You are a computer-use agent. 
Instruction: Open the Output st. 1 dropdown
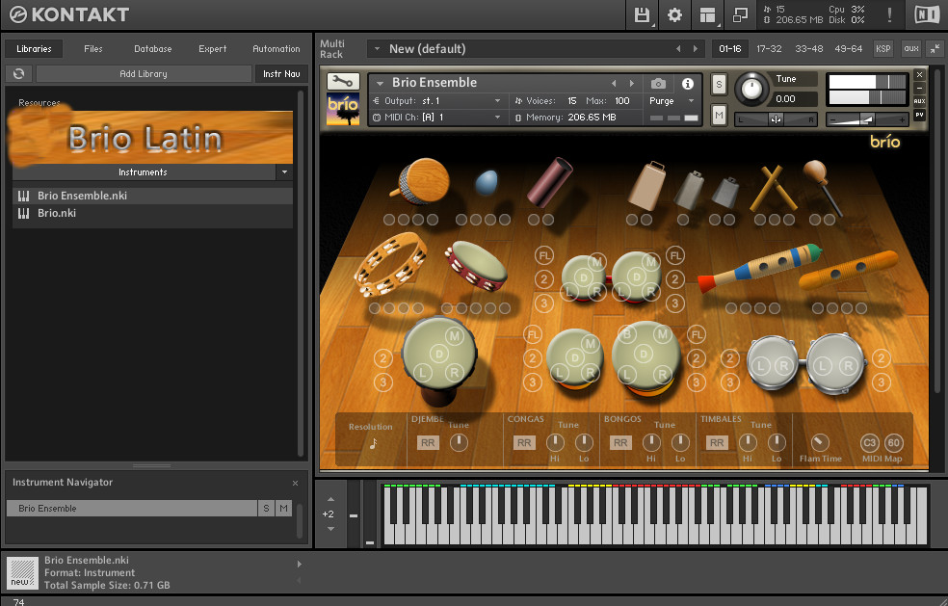pos(497,101)
